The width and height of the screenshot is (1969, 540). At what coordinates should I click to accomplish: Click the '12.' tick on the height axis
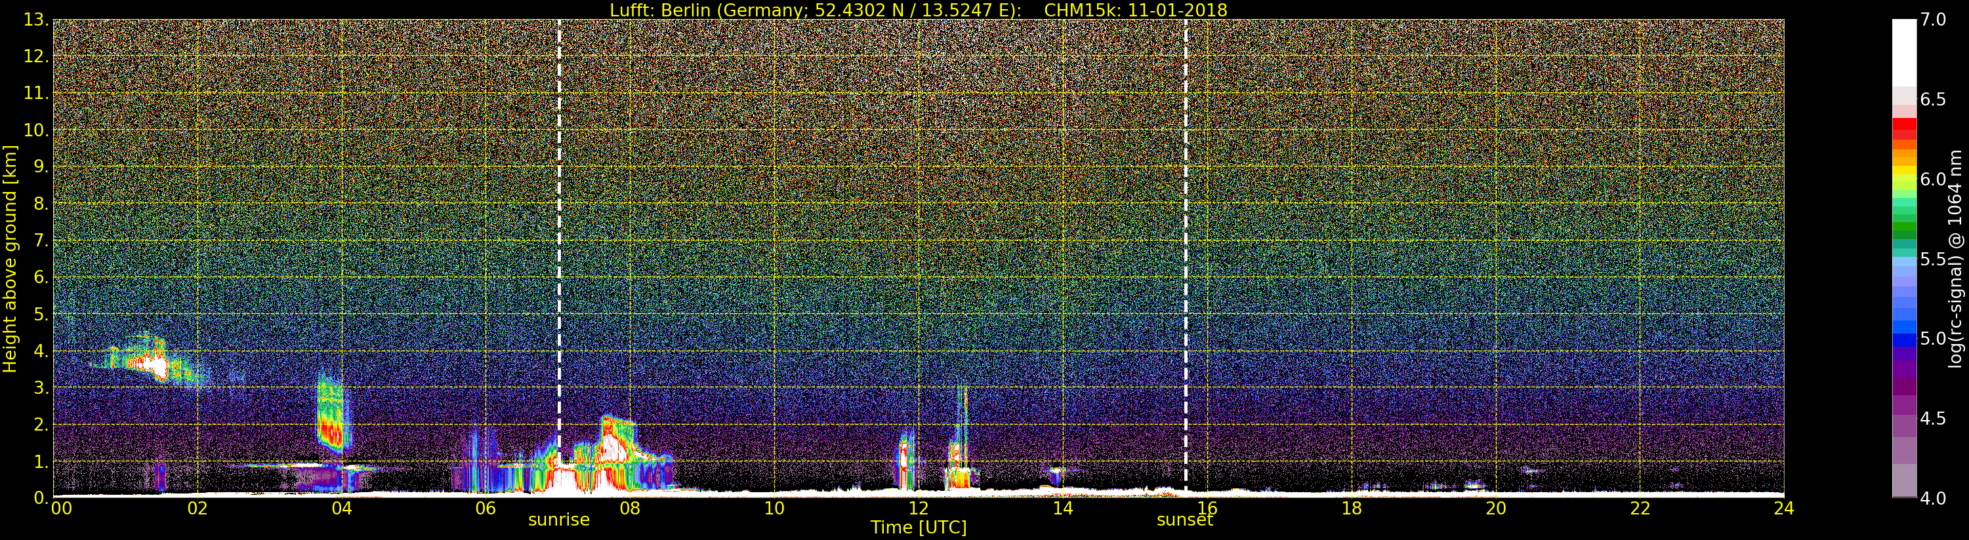36,56
